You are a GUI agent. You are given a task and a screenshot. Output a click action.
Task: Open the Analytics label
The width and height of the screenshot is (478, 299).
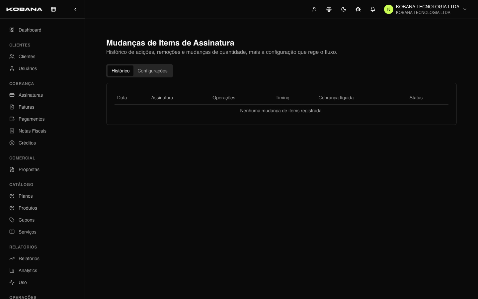(28, 270)
